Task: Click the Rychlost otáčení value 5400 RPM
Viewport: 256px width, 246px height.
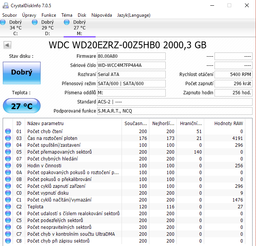Action: pyautogui.click(x=234, y=75)
